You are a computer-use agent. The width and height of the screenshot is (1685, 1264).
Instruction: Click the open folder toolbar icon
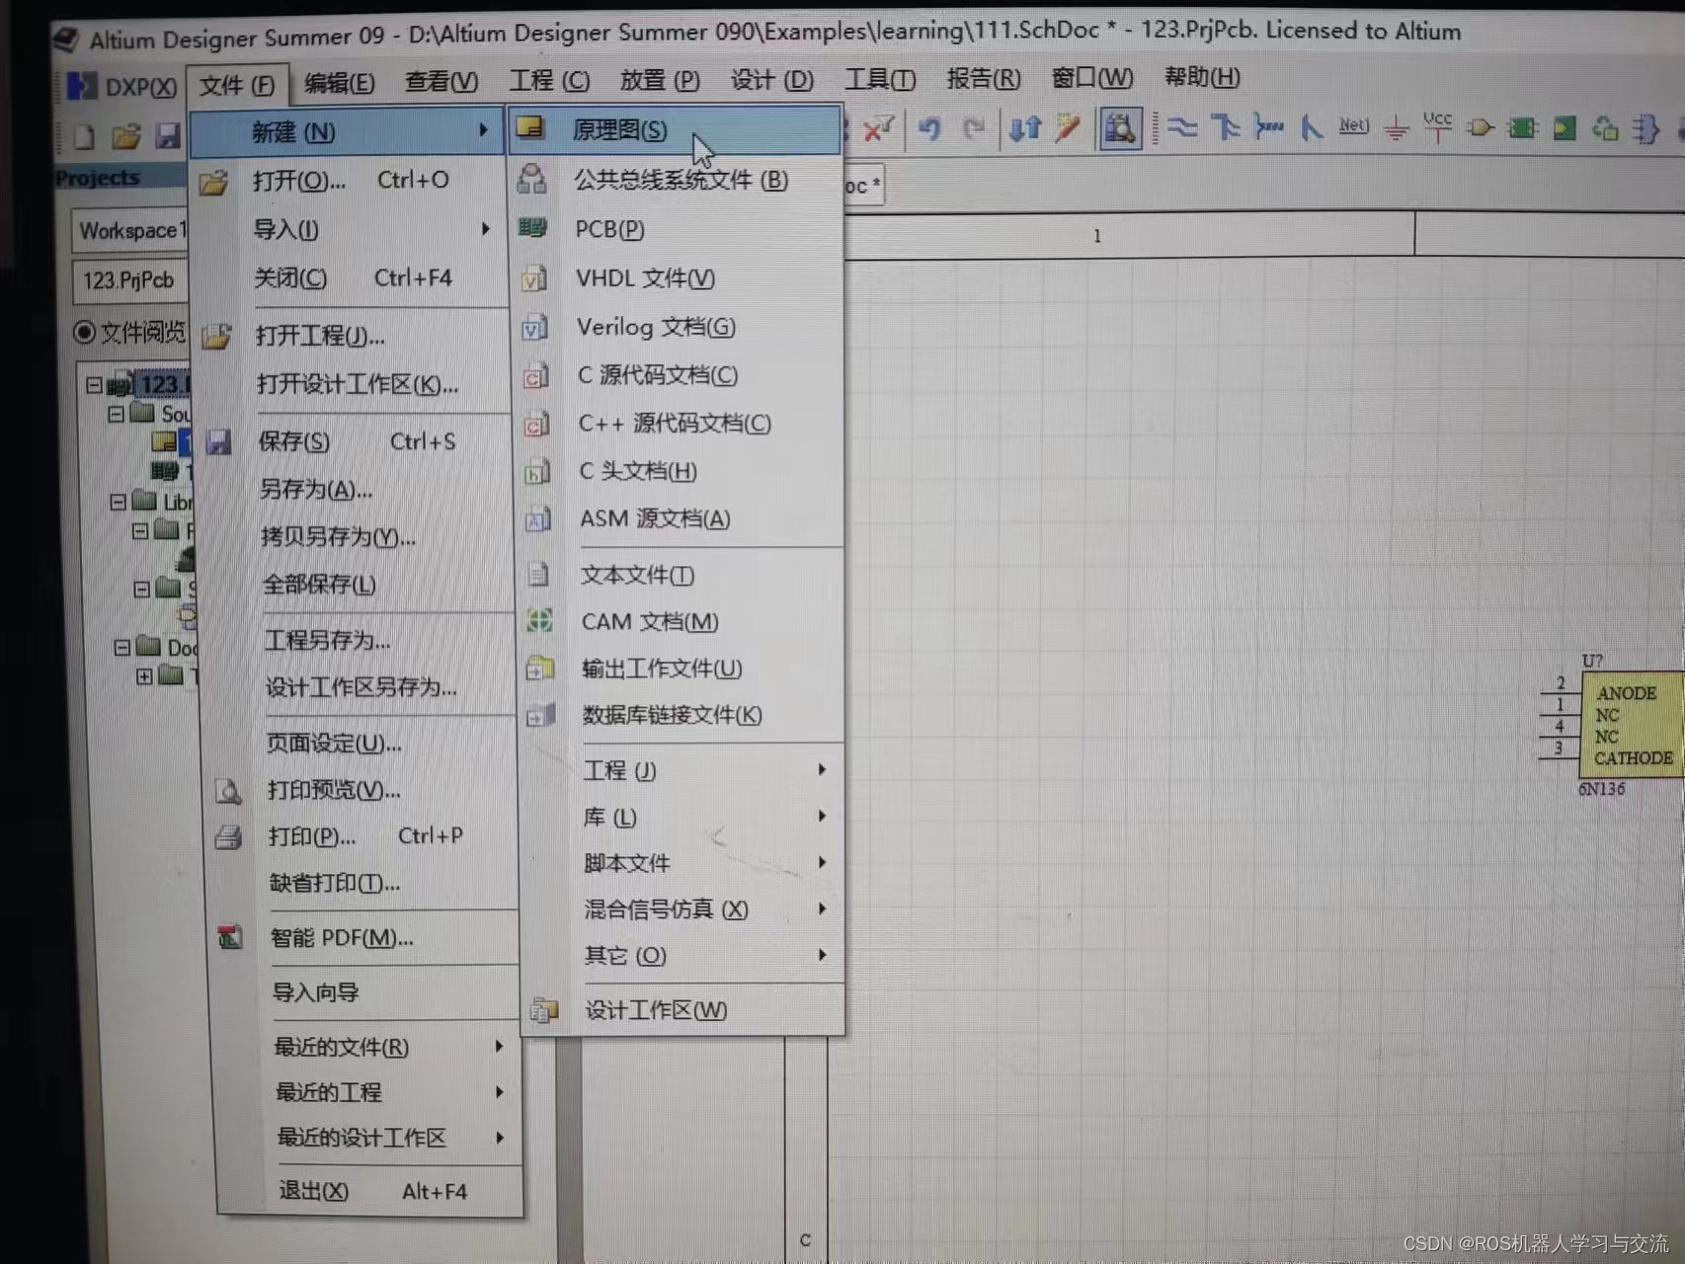pos(126,135)
